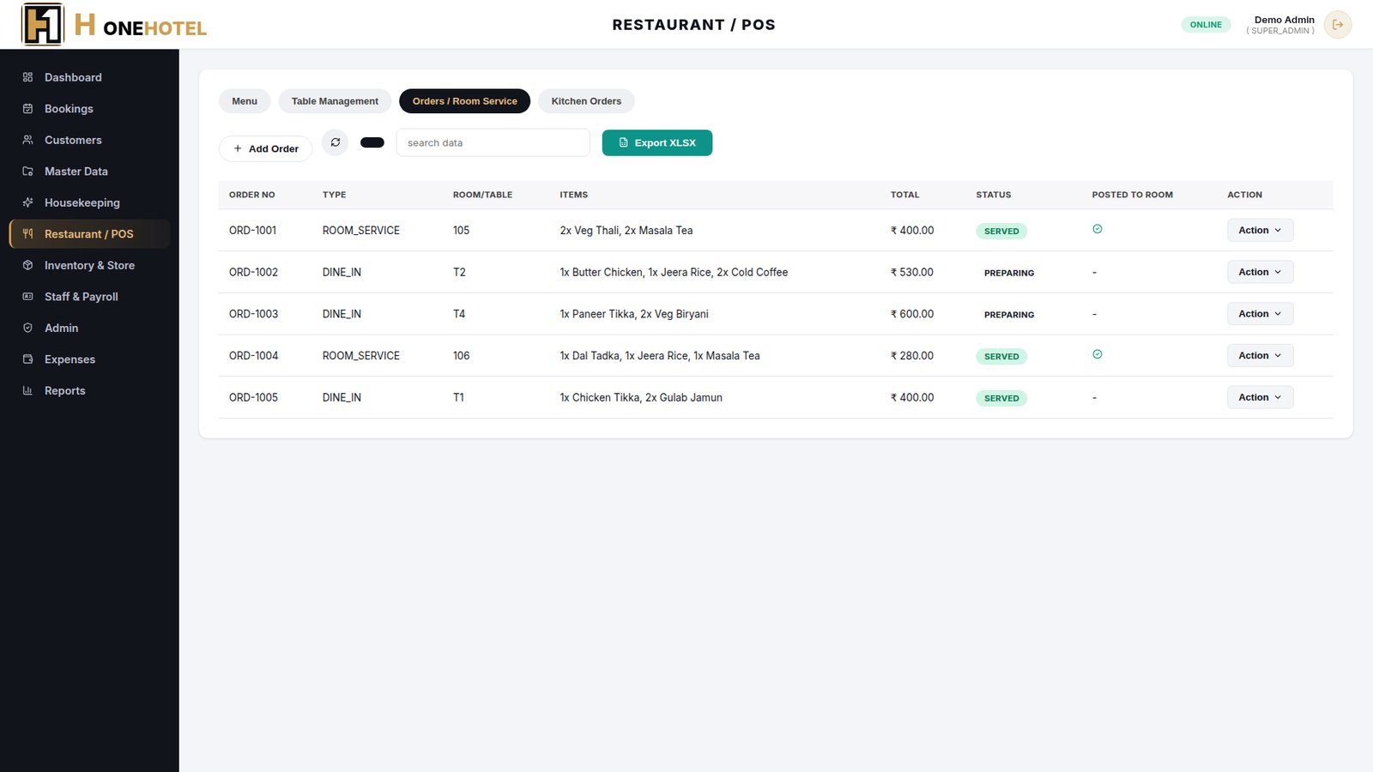Open the Kitchen Orders tab
Image resolution: width=1373 pixels, height=772 pixels.
click(x=586, y=101)
